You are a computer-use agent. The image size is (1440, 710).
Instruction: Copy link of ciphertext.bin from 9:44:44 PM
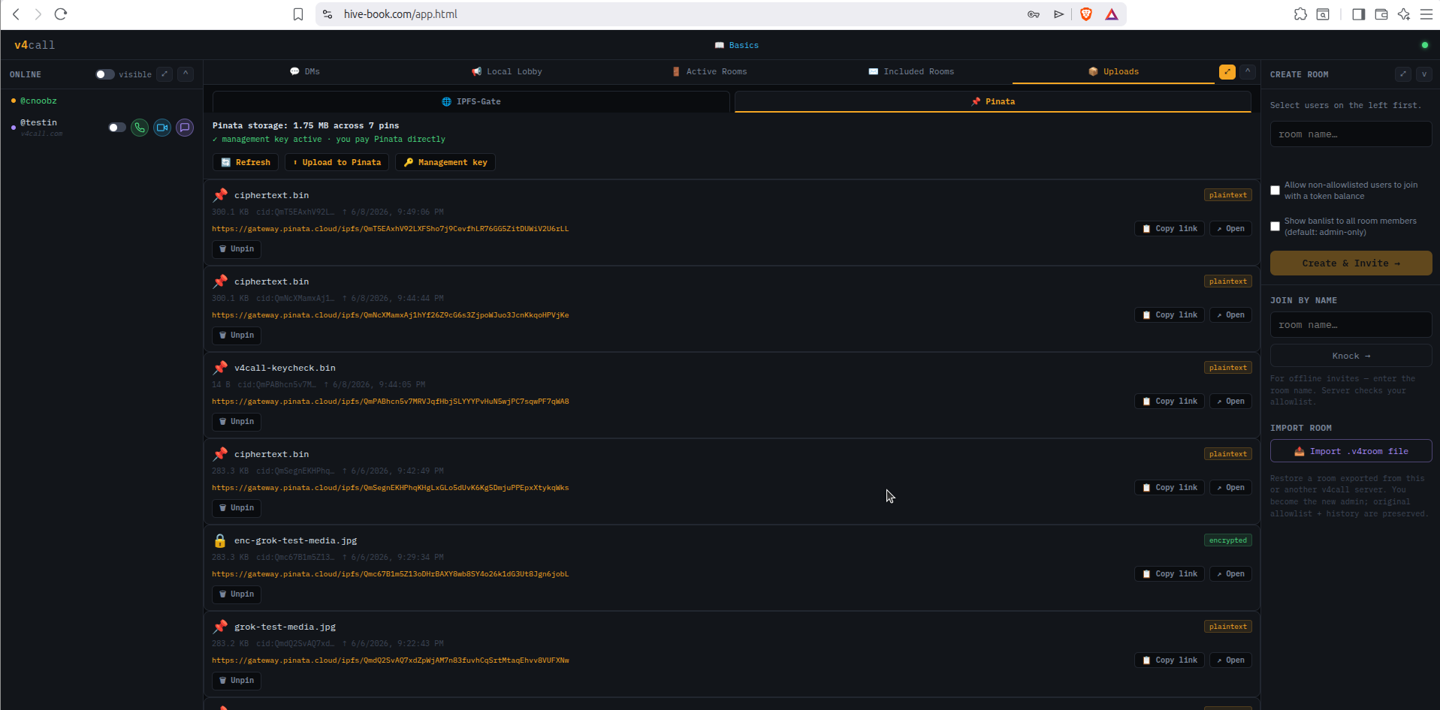1170,315
